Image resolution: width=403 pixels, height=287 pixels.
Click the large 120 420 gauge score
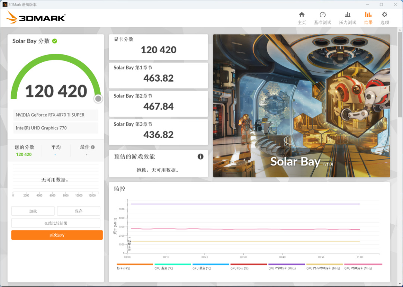(56, 91)
